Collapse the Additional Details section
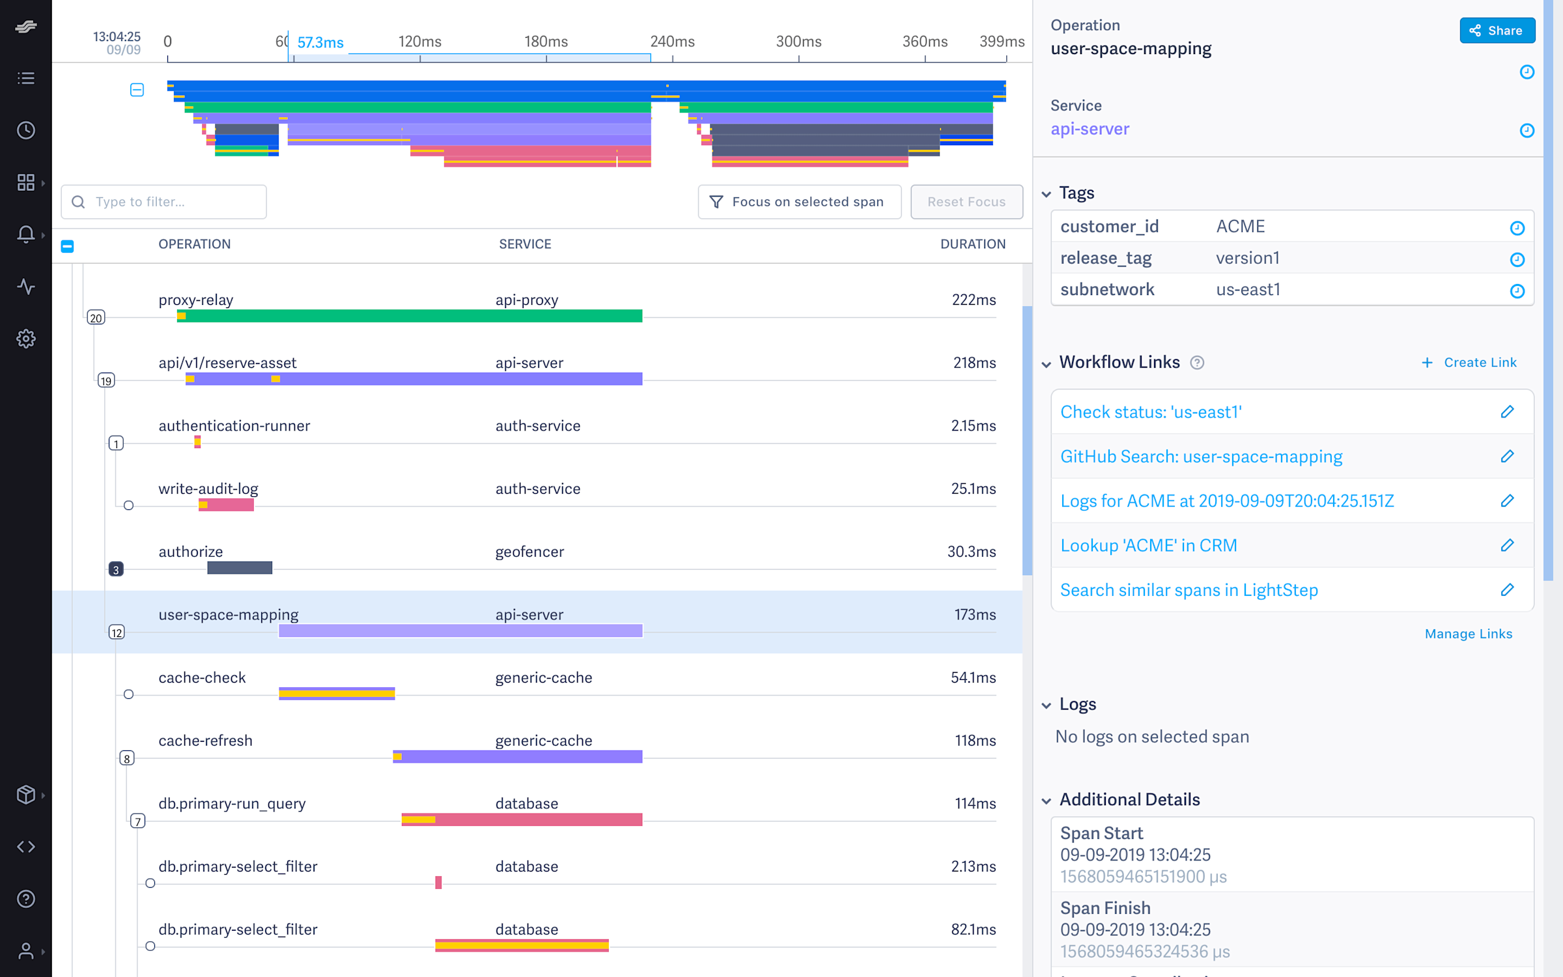The image size is (1563, 977). (x=1047, y=801)
